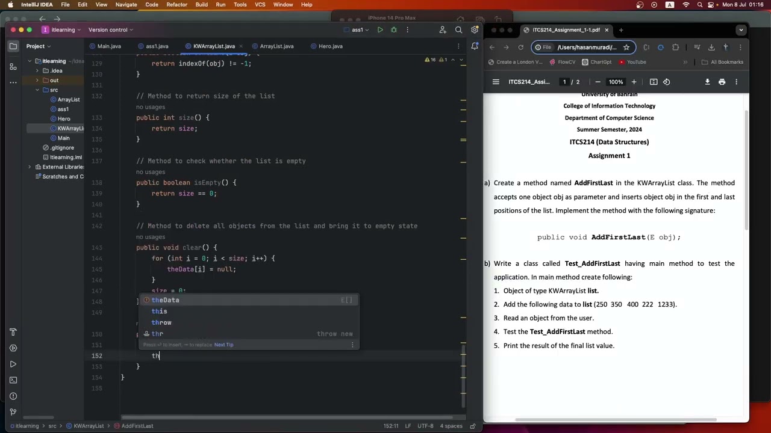The image size is (771, 433).
Task: Select 'this' completion suggestion
Action: tap(249, 312)
